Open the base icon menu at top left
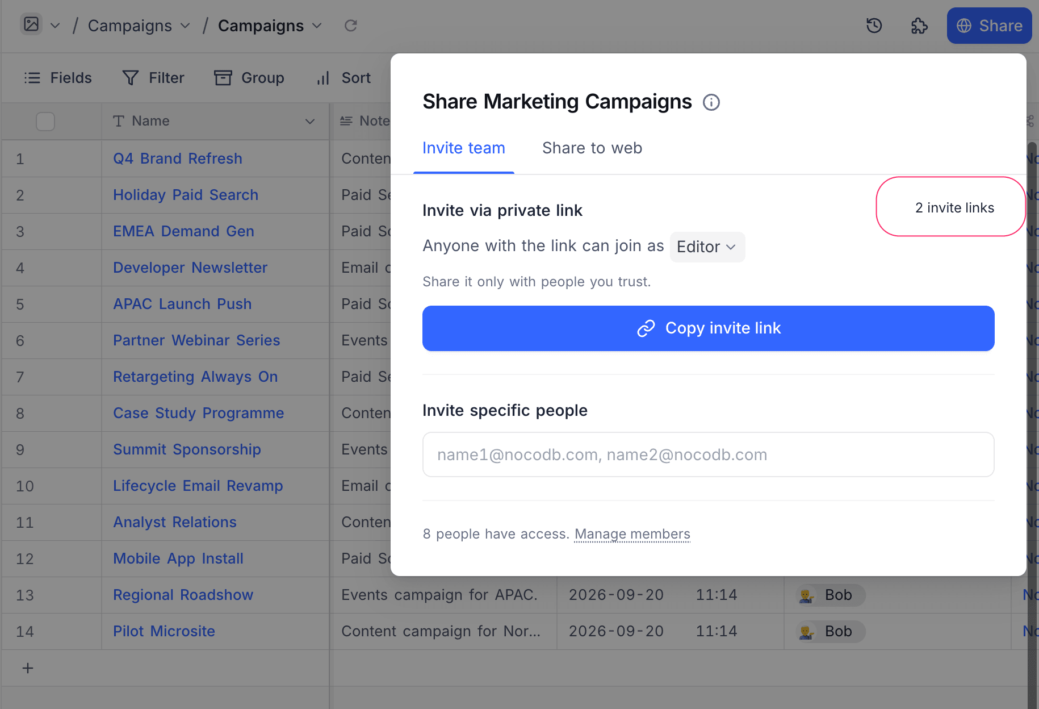 click(x=31, y=24)
